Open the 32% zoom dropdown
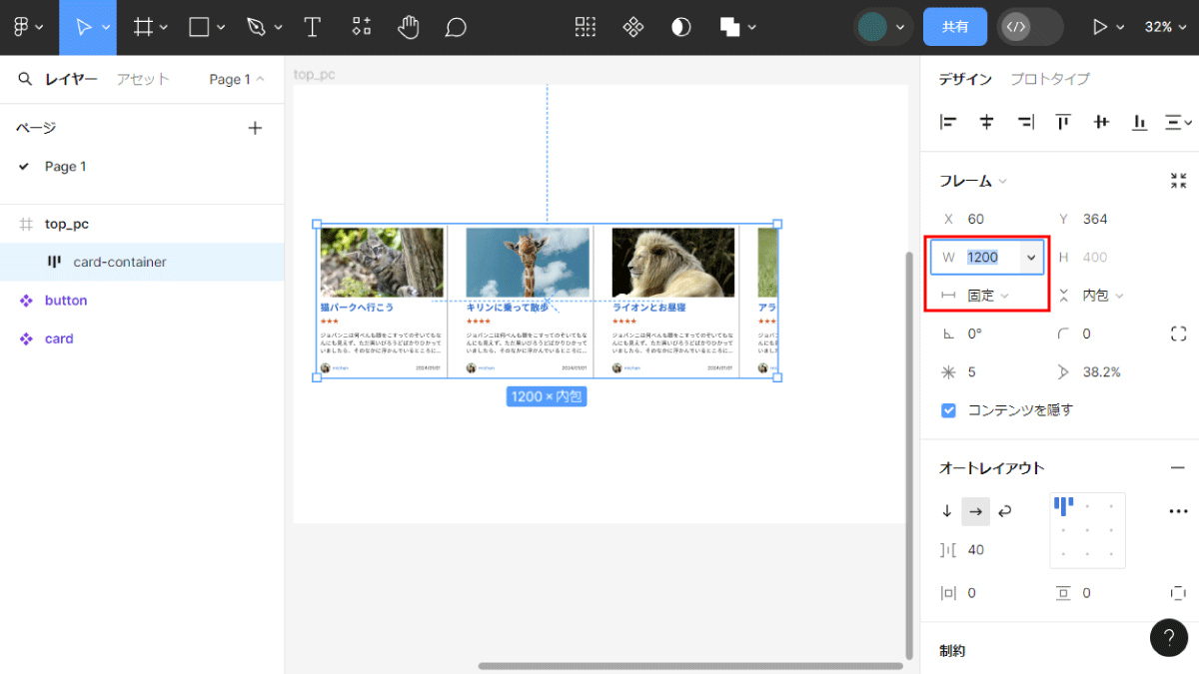Screen dimensions: 1199x674 click(1164, 27)
